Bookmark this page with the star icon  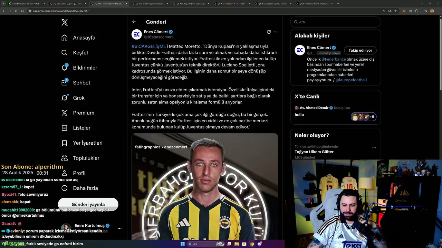click(x=395, y=11)
